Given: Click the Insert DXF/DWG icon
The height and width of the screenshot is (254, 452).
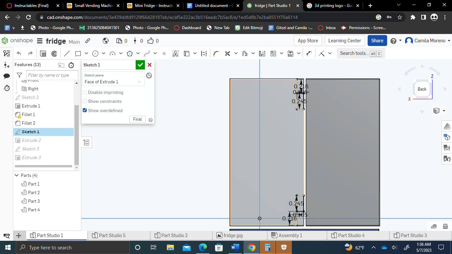Looking at the screenshot, I should click(291, 53).
